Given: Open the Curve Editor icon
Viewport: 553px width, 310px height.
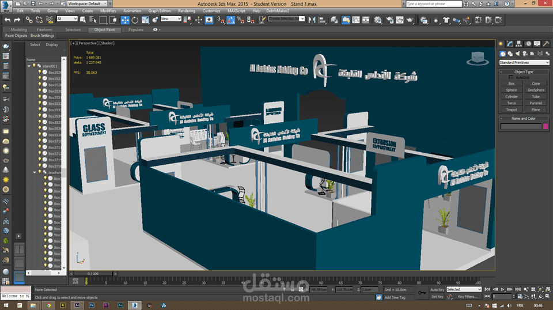Looking at the screenshot, I should tap(356, 20).
